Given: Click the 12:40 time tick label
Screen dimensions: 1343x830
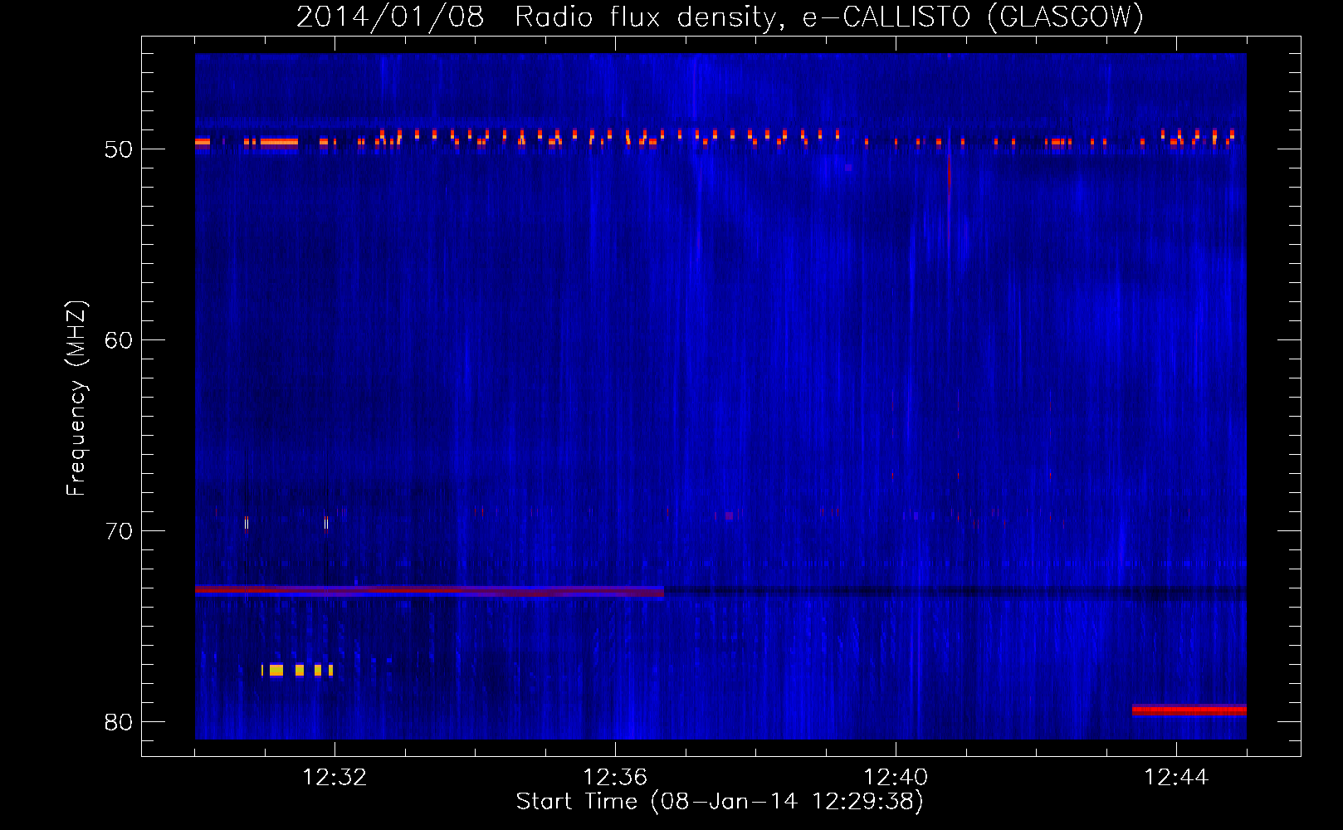Looking at the screenshot, I should [x=896, y=778].
